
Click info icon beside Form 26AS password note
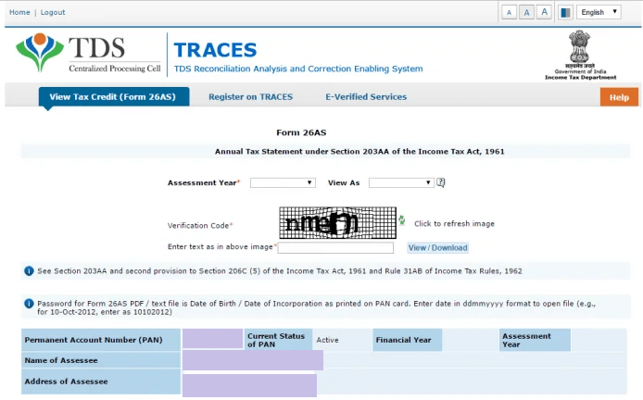(30, 303)
